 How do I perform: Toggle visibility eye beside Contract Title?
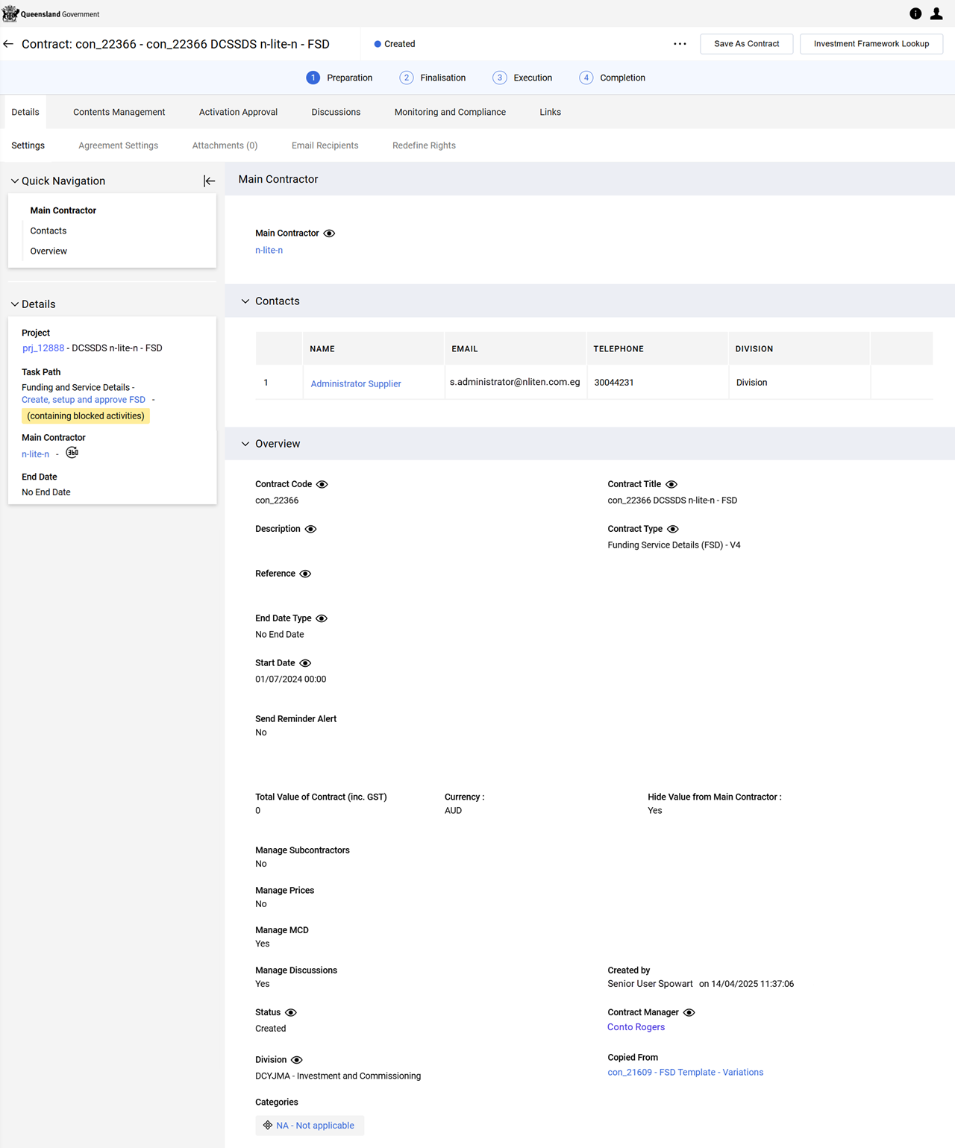click(x=671, y=484)
